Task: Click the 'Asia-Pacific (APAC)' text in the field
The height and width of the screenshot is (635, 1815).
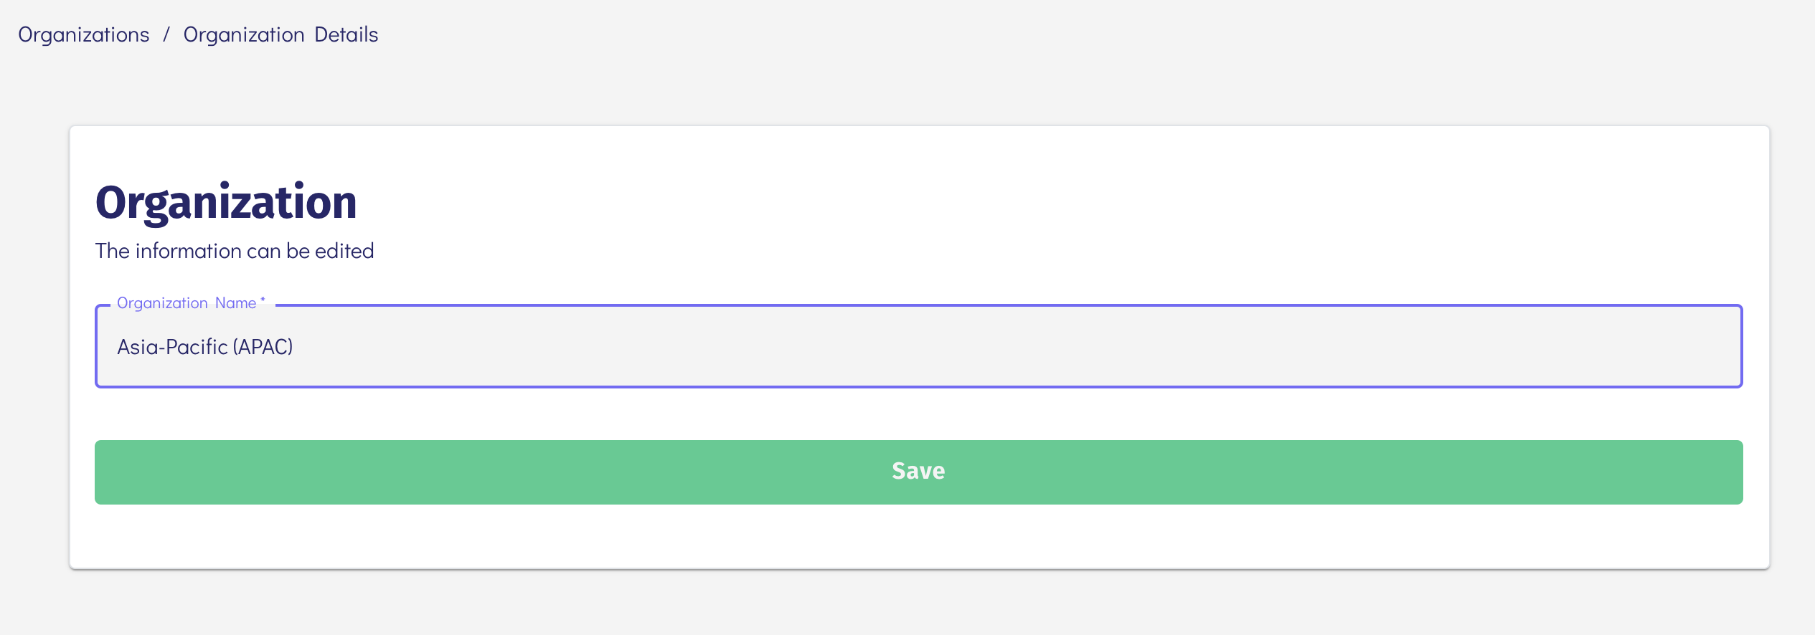Action: pos(205,347)
